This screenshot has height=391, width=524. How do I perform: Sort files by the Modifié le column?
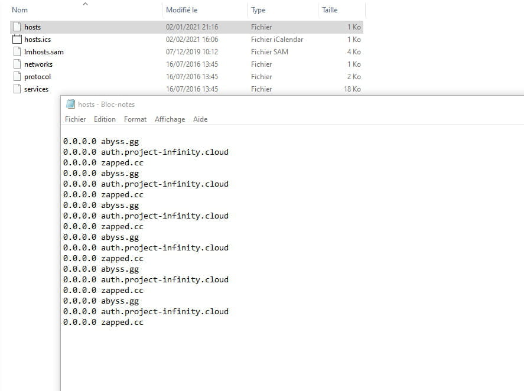[182, 10]
